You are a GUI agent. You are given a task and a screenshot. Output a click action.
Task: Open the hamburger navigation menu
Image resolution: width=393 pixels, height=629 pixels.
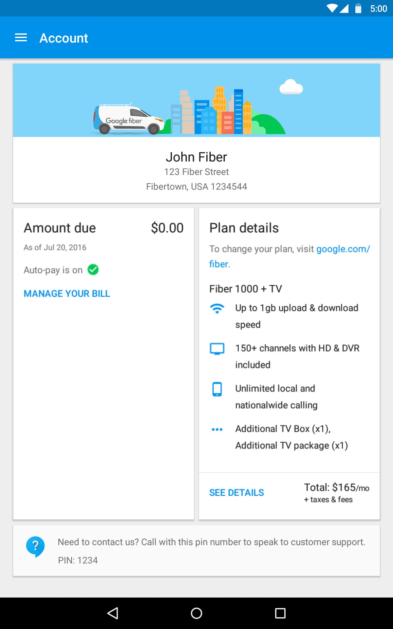21,38
